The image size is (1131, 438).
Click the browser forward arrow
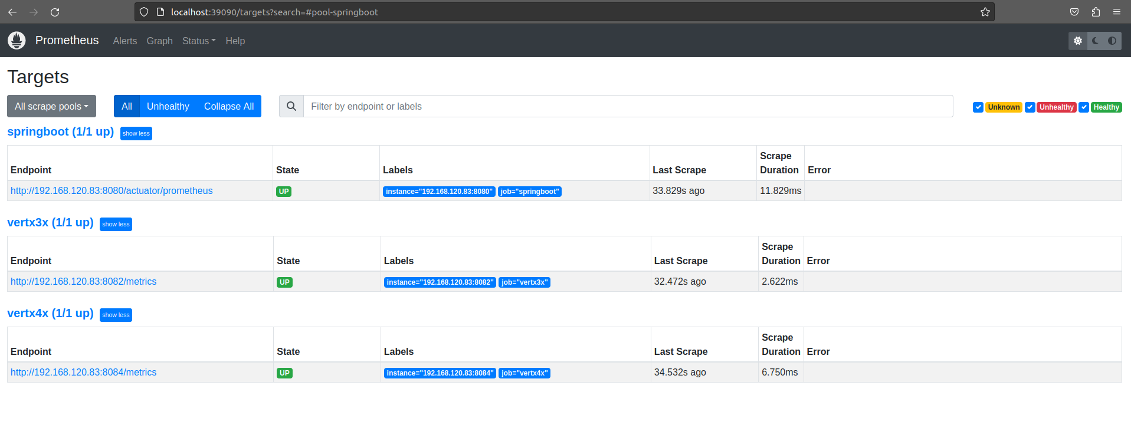[34, 12]
